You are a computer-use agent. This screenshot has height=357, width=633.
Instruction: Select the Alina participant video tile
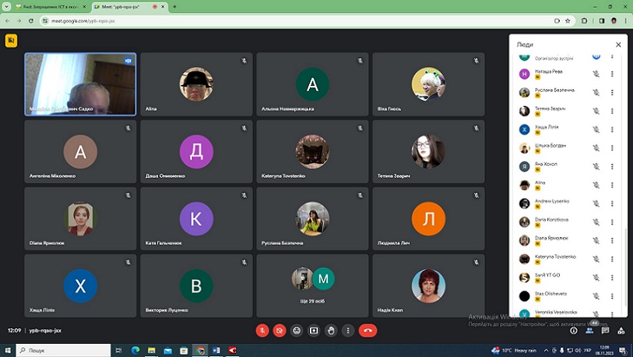(x=196, y=84)
